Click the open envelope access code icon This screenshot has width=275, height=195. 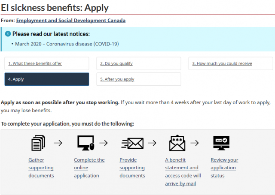pyautogui.click(x=177, y=143)
